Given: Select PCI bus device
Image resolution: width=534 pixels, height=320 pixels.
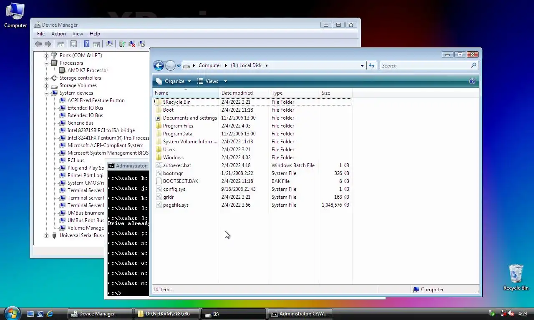Looking at the screenshot, I should pos(76,160).
